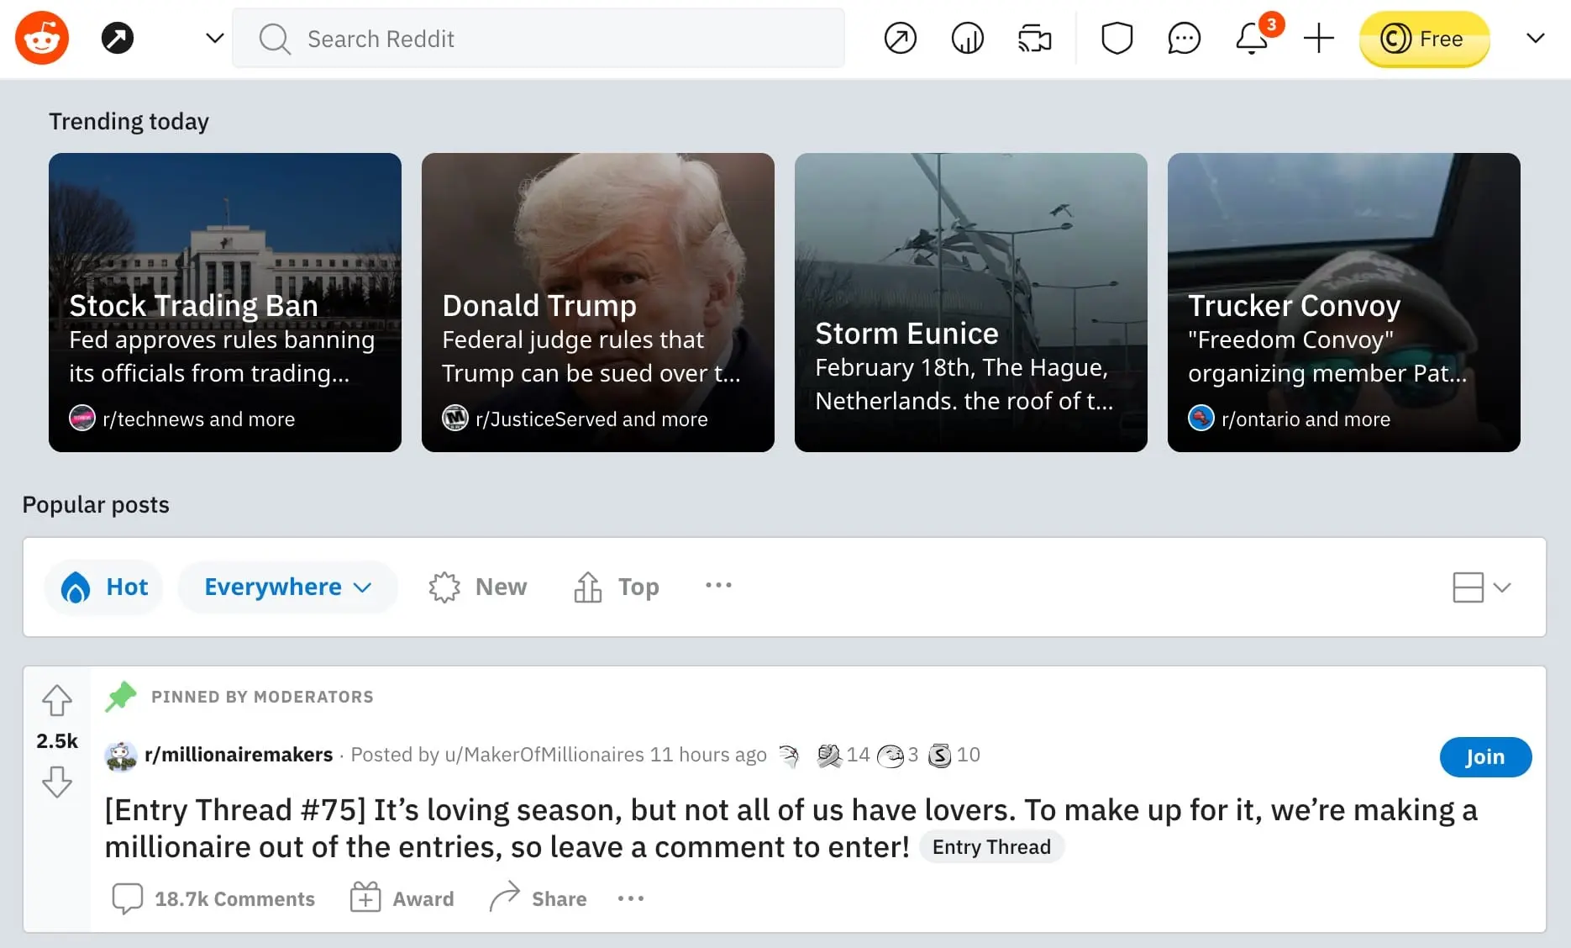1571x948 pixels.
Task: Give an Award to the post
Action: click(x=402, y=898)
